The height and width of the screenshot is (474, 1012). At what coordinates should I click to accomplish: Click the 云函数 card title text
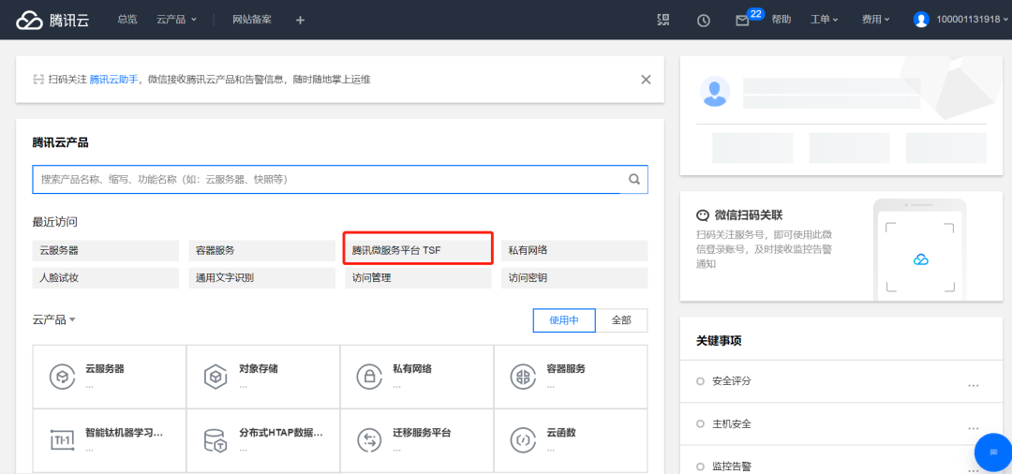[561, 433]
